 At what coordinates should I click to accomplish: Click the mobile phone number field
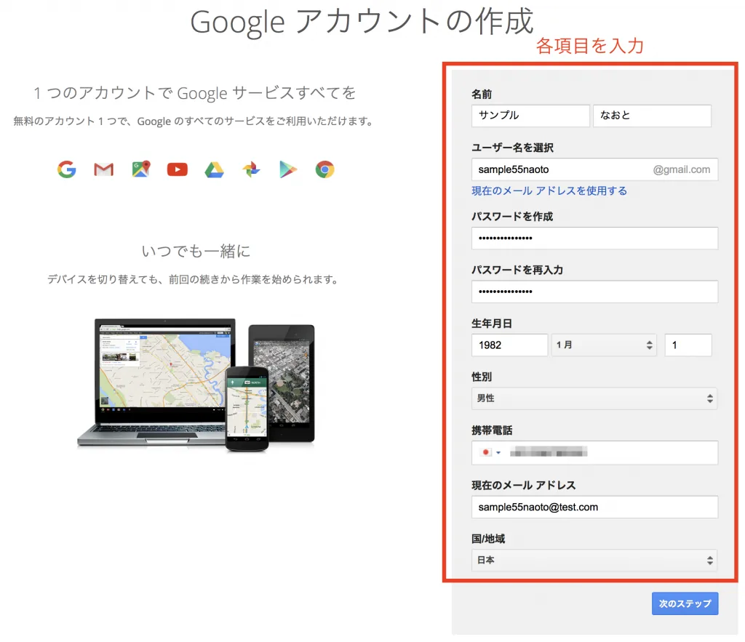pos(595,453)
